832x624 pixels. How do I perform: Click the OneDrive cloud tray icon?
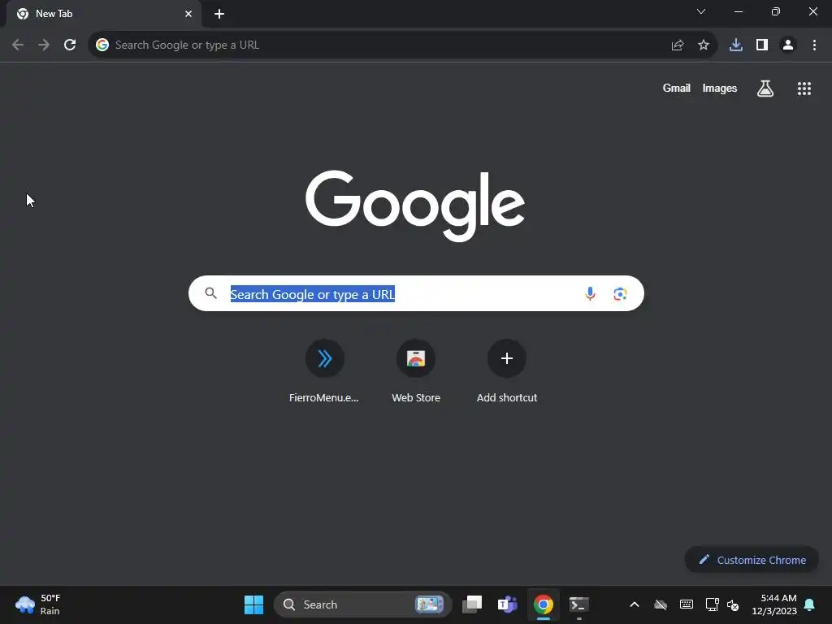[660, 604]
